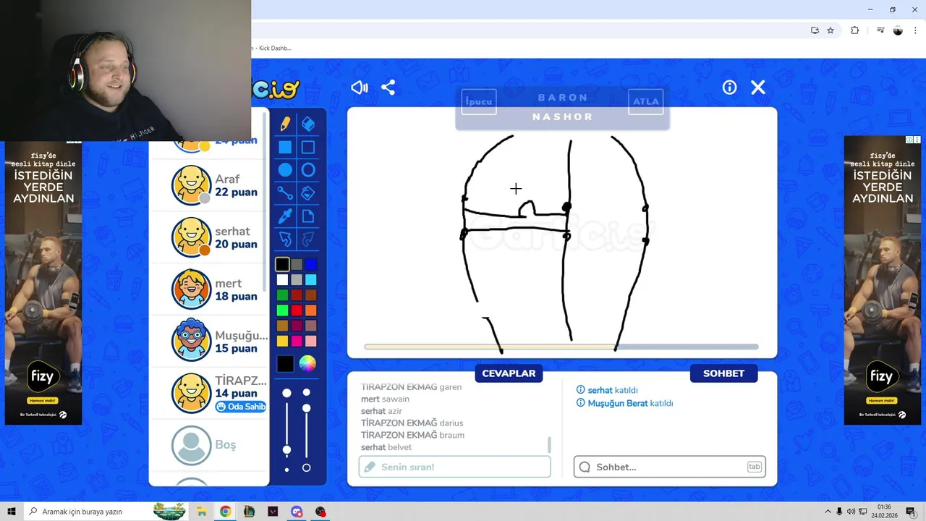The image size is (926, 521).
Task: Select the straight line tool
Action: pyautogui.click(x=285, y=193)
